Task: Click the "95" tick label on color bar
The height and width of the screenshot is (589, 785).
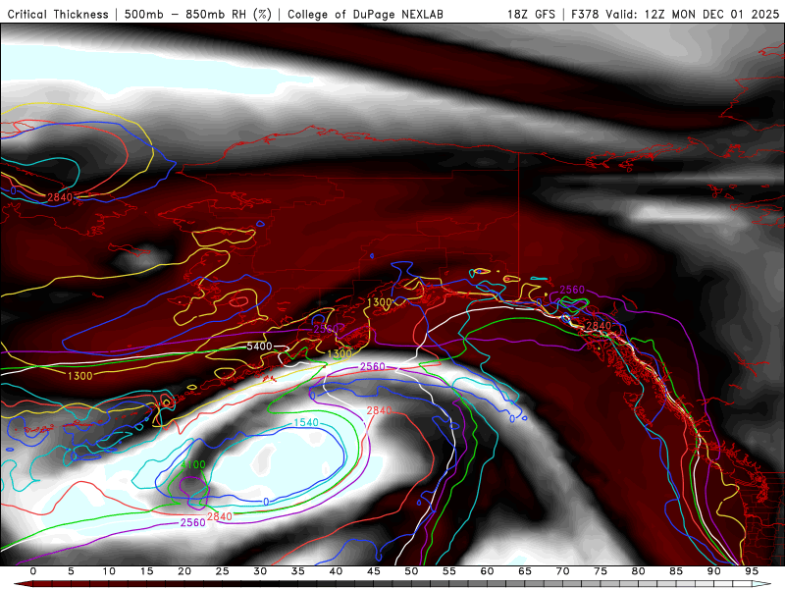Action: pyautogui.click(x=752, y=571)
